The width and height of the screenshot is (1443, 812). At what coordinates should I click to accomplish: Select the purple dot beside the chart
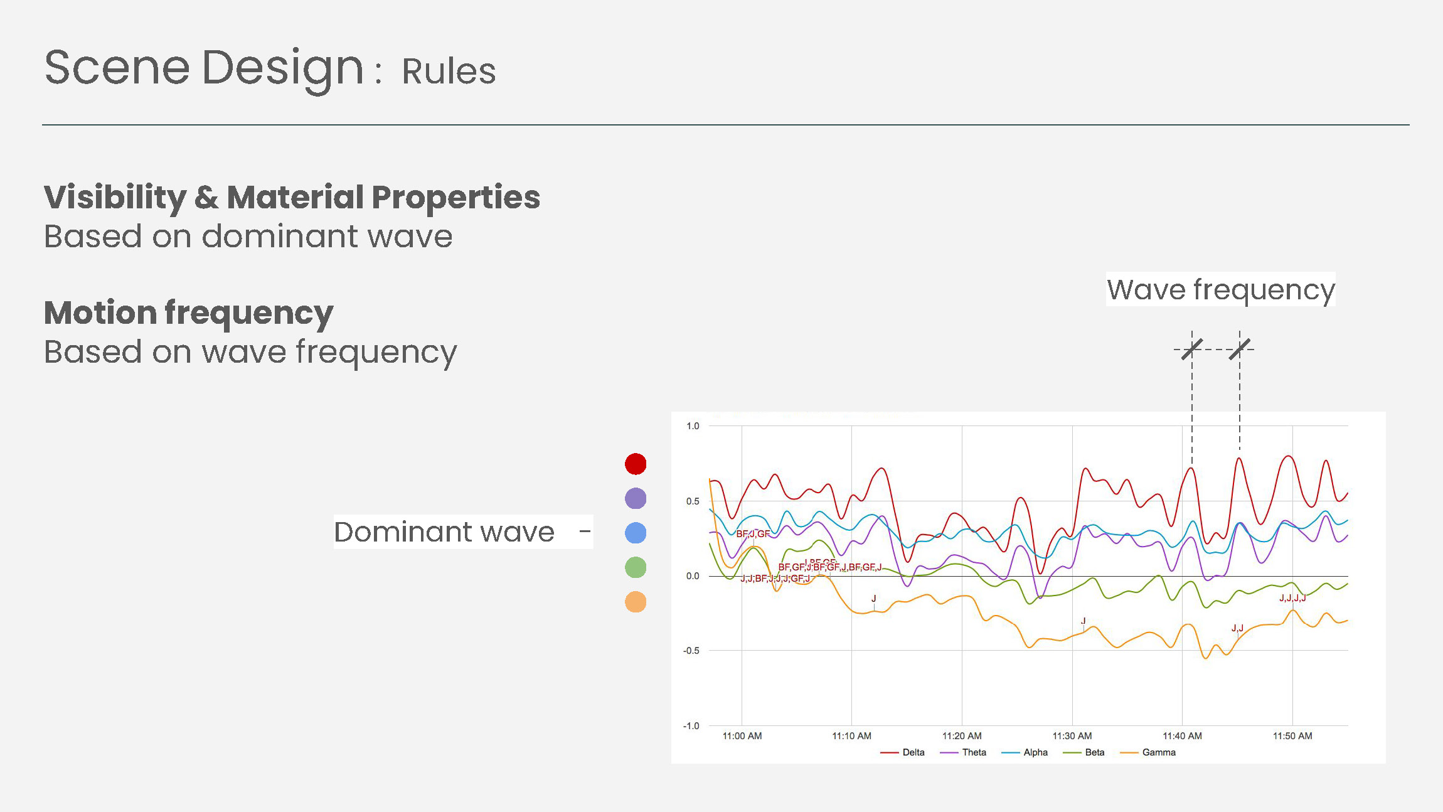636,498
